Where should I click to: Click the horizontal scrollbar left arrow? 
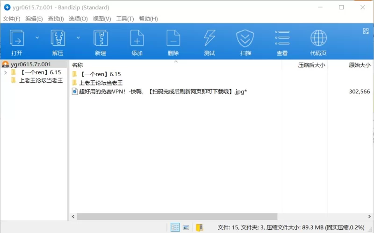[x=73, y=217]
